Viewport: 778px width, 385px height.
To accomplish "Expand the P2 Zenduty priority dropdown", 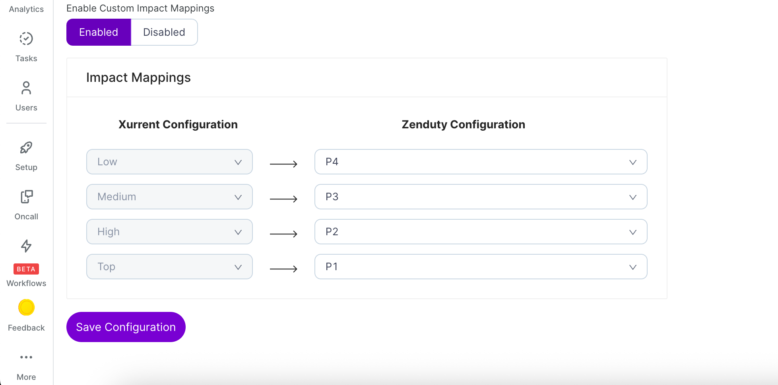I will 481,232.
